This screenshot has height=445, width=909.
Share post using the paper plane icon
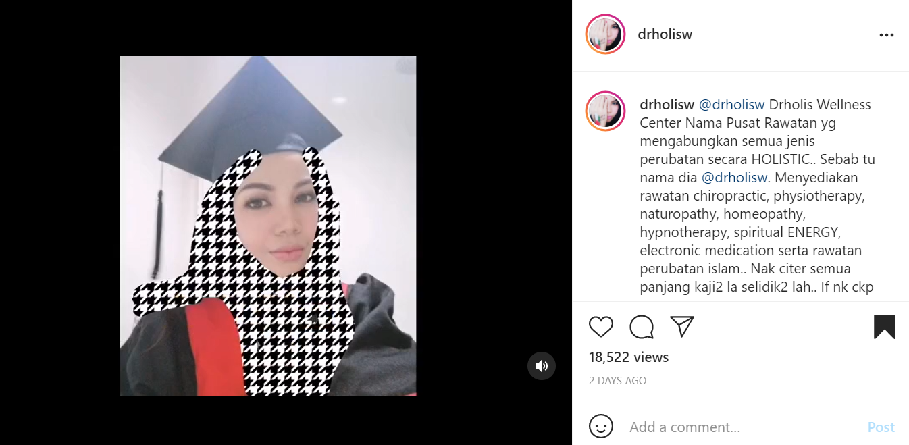pyautogui.click(x=682, y=327)
